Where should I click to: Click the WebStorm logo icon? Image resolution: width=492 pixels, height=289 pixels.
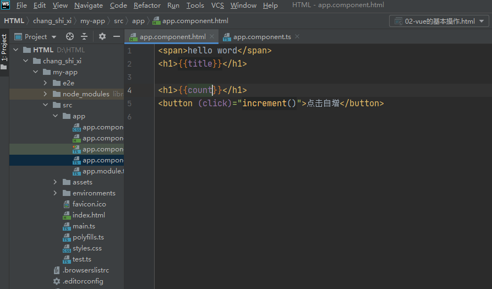[6, 5]
